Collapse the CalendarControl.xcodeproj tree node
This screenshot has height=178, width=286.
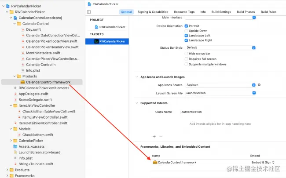pyautogui.click(x=11, y=18)
